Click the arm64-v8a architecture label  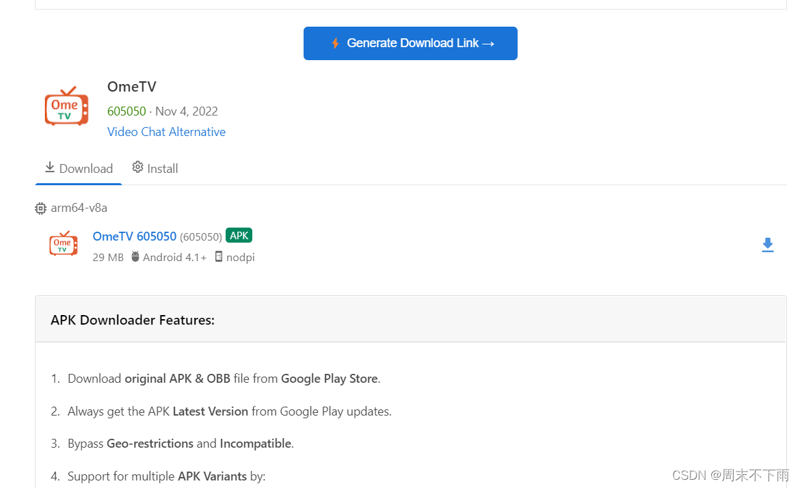coord(79,208)
